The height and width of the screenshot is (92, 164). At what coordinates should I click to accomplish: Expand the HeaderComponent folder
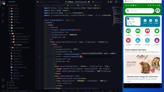(x=22, y=36)
